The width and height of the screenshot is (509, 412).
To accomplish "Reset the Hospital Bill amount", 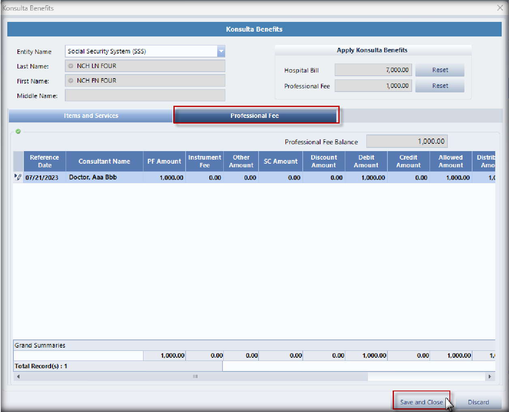I will coord(440,70).
